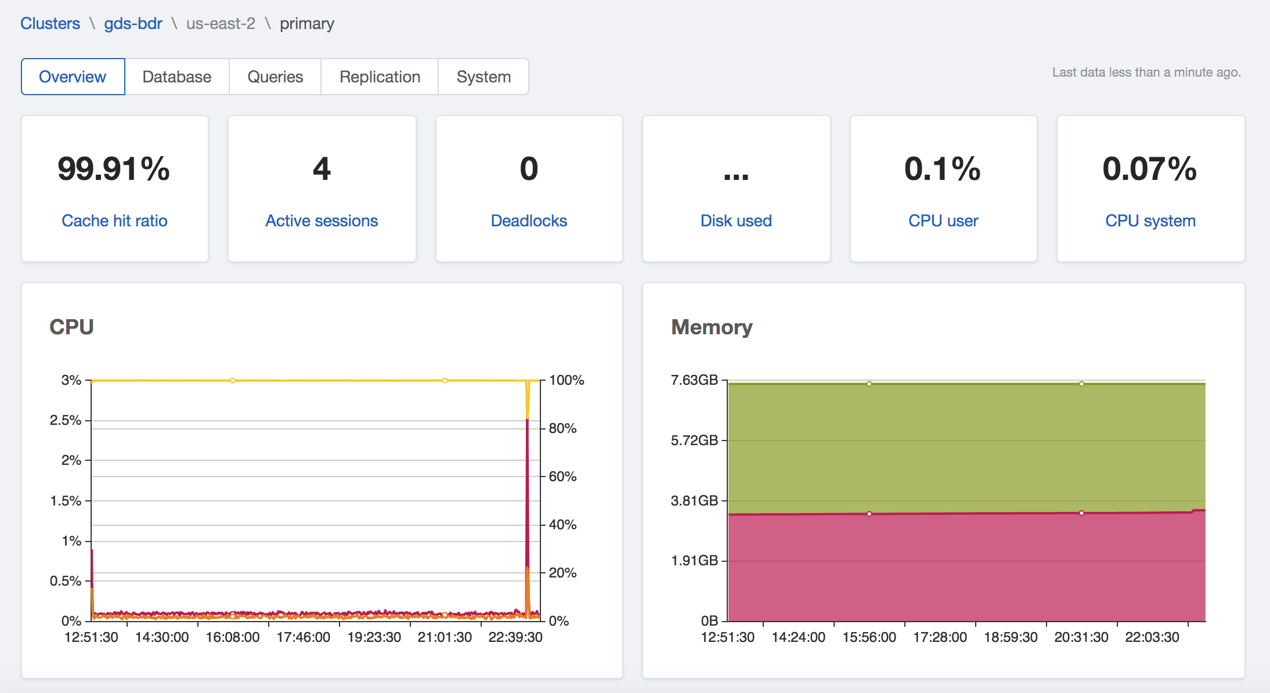Click the Overview tab

(73, 77)
